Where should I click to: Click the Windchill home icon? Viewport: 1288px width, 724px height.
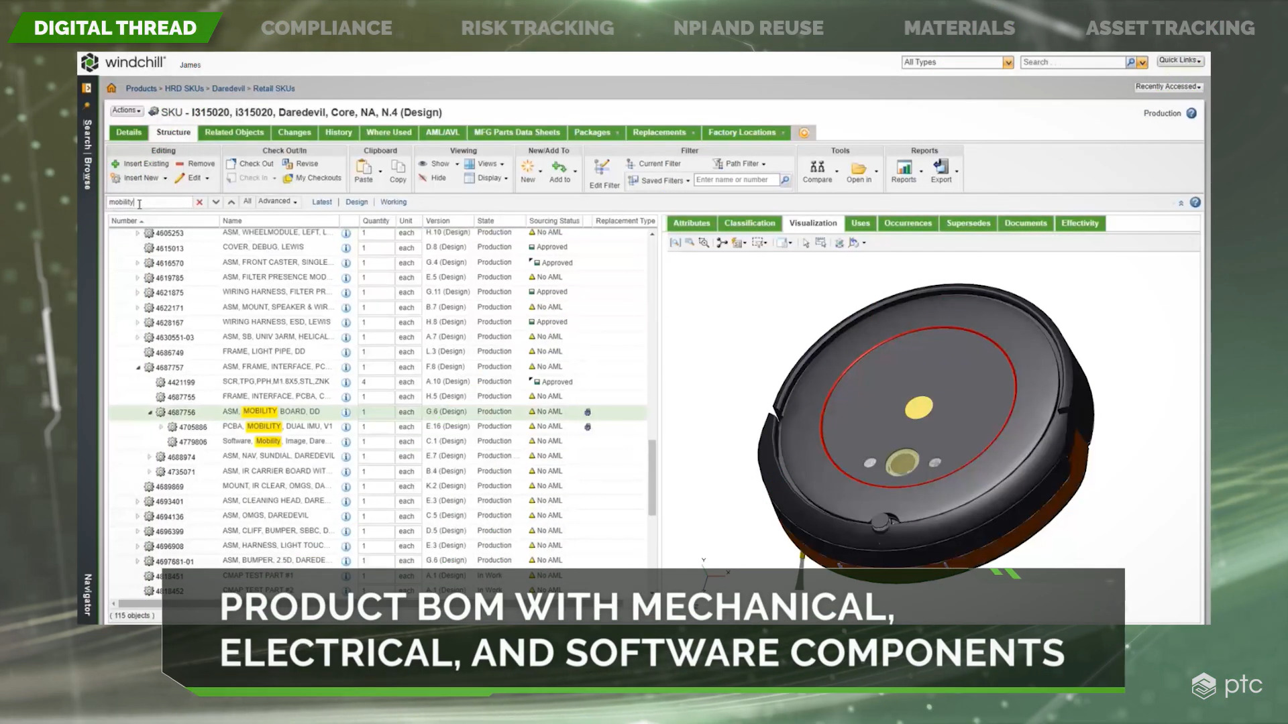pos(111,88)
